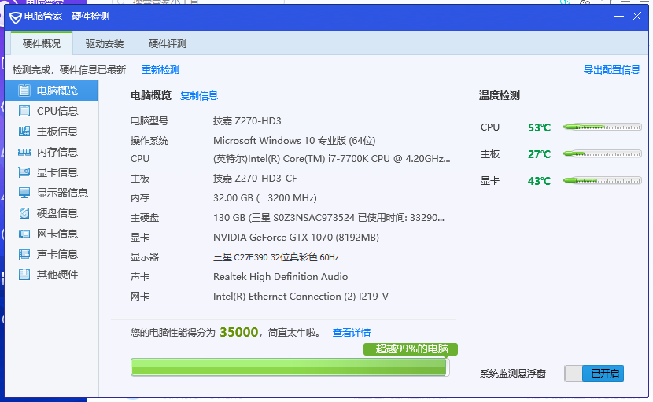The width and height of the screenshot is (653, 402).
Task: Click the Intel Ethernet Connection I219-V value
Action: [301, 297]
